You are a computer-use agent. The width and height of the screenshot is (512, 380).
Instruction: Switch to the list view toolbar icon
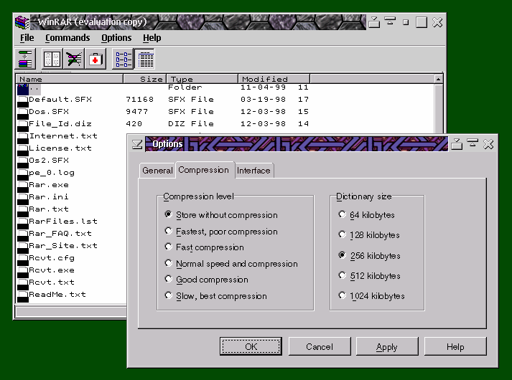(x=123, y=59)
